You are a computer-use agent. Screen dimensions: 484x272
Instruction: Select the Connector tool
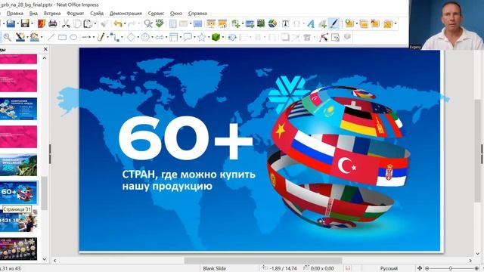pyautogui.click(x=115, y=37)
